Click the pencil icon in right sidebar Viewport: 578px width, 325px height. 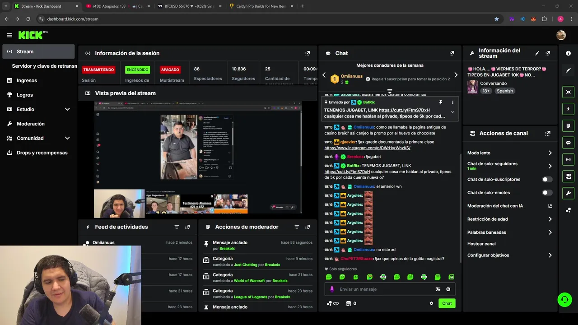[568, 70]
